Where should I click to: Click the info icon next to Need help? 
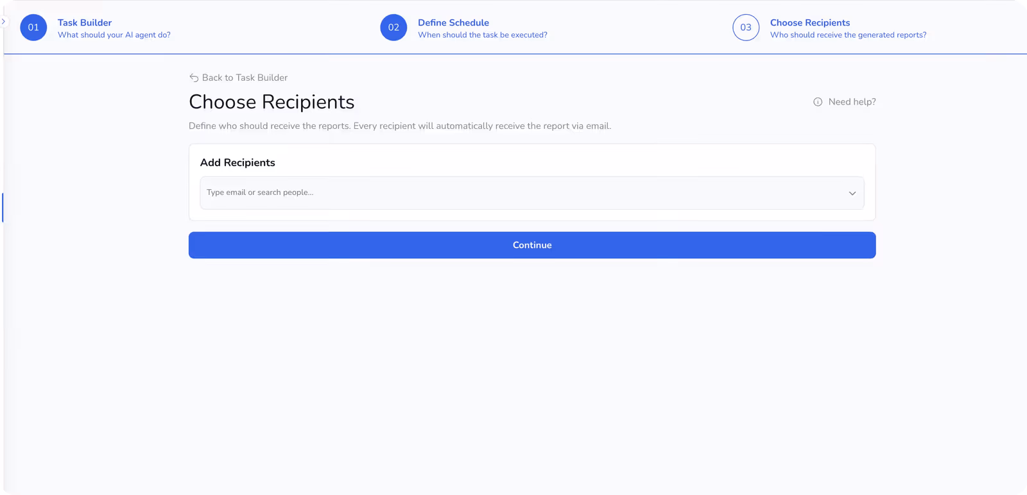pyautogui.click(x=818, y=102)
